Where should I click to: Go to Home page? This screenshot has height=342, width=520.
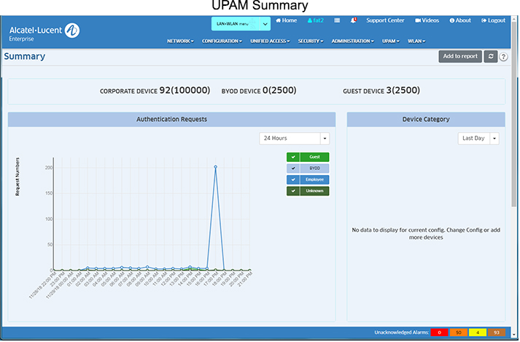tap(286, 20)
